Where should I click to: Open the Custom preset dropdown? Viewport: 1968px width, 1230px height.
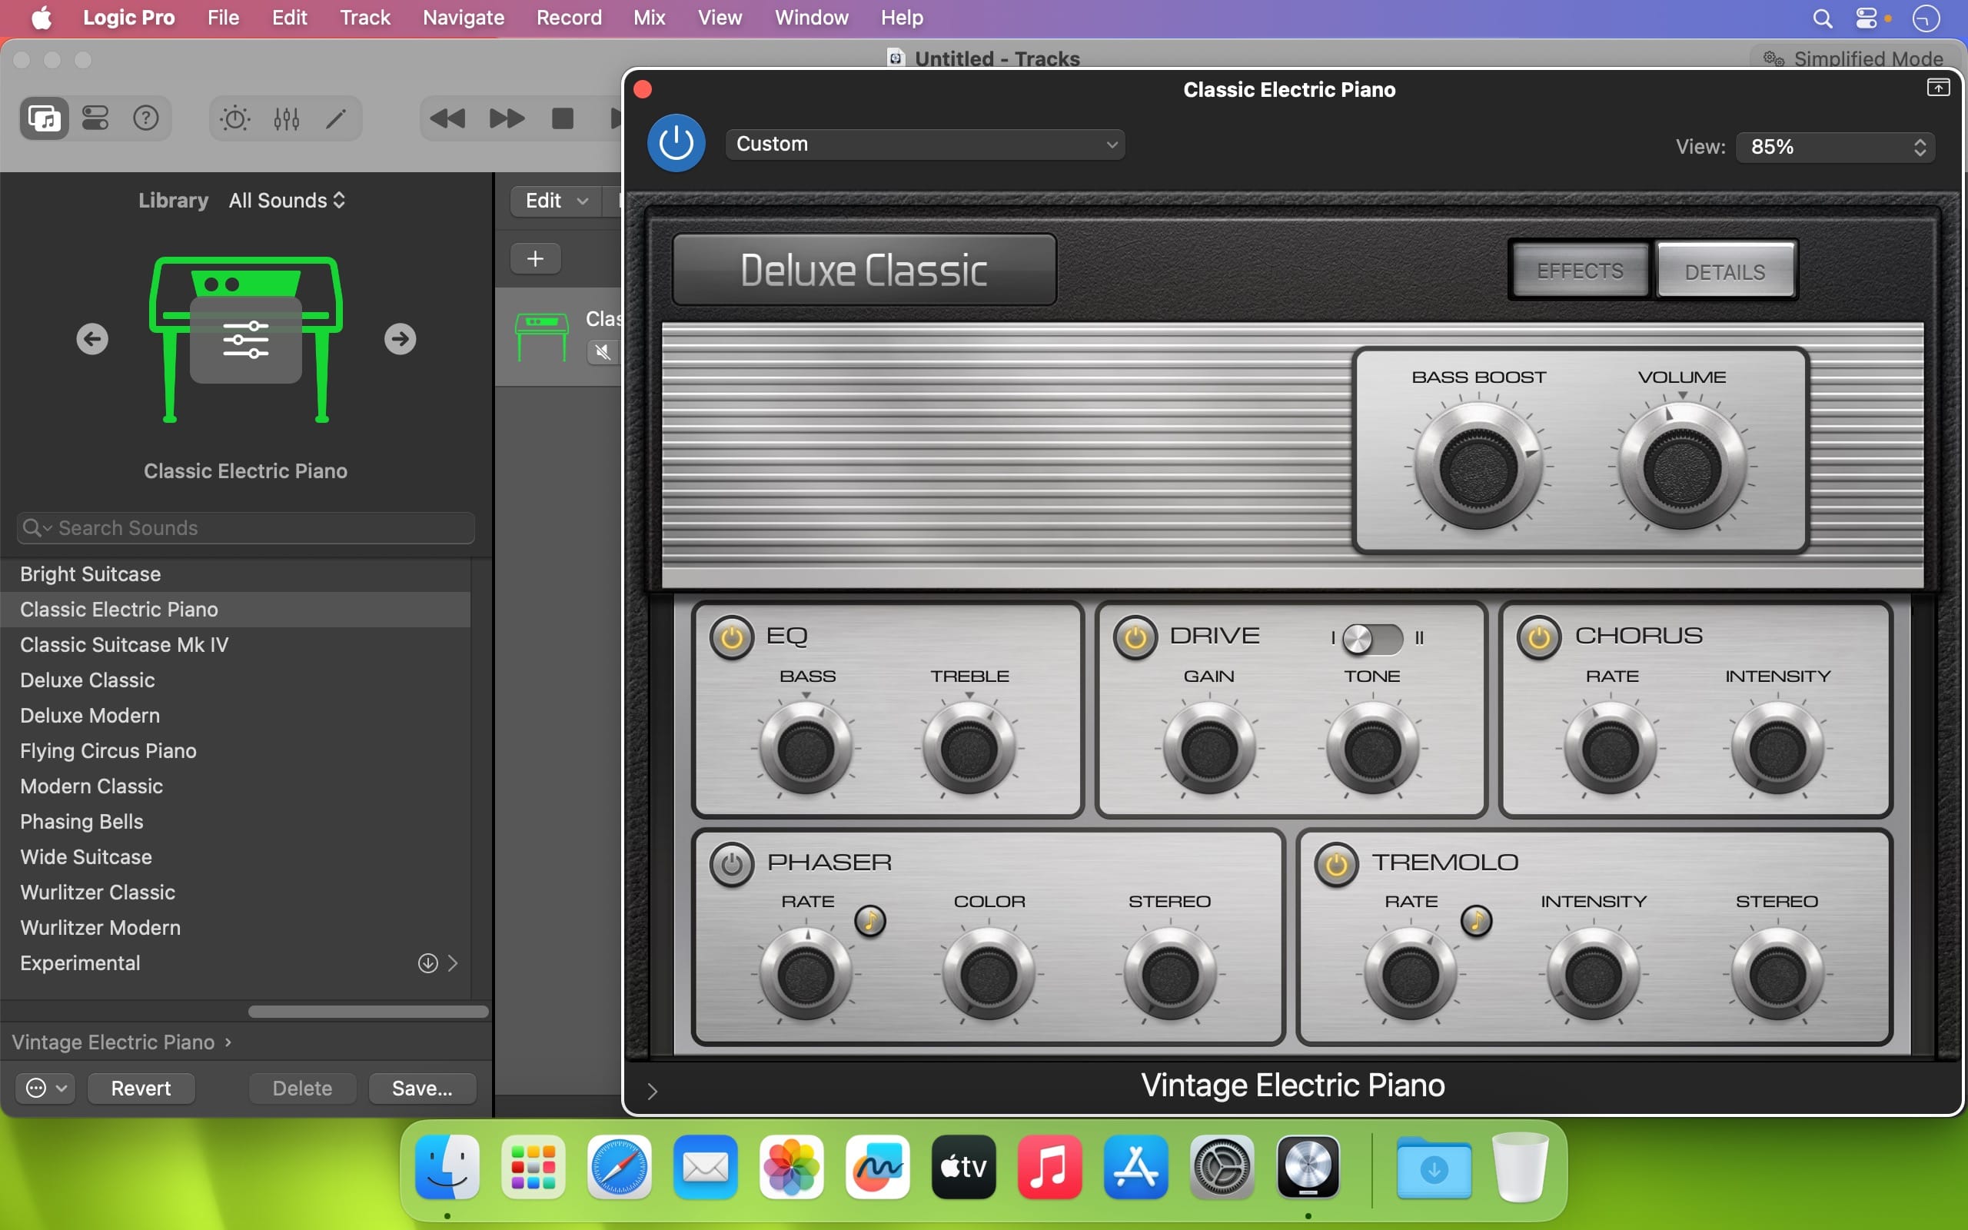coord(926,144)
